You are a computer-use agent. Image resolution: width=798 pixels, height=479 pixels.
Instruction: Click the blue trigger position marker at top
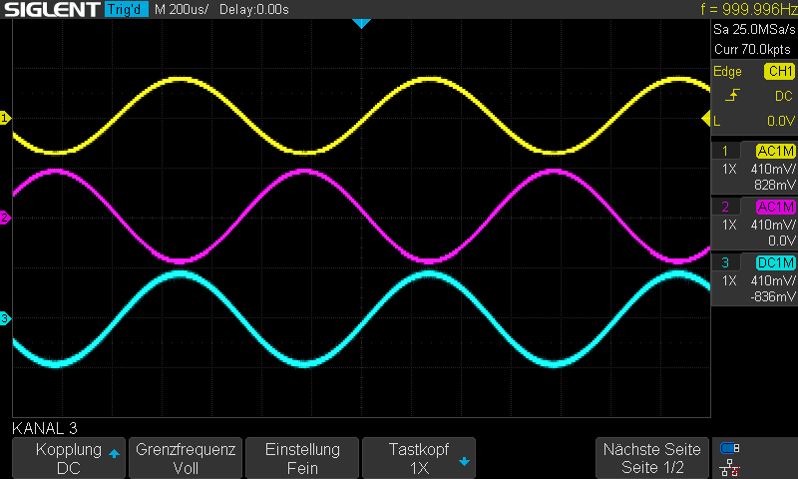[x=361, y=23]
